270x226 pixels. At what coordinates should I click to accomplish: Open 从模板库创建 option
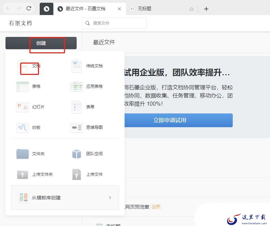(x=65, y=198)
